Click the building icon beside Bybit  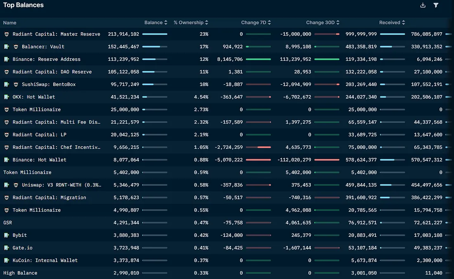point(6,235)
